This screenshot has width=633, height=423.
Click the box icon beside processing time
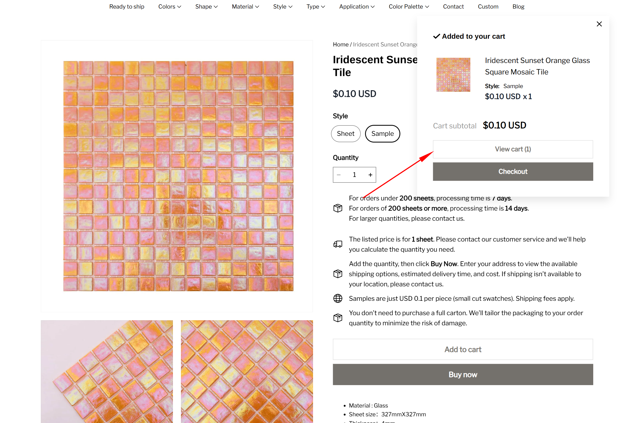point(338,208)
